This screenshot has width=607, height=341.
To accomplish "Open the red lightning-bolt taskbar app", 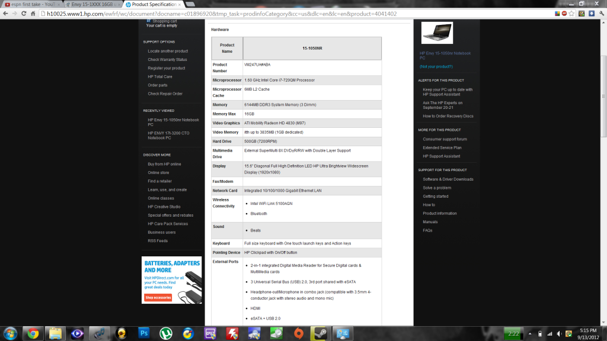I will (232, 333).
